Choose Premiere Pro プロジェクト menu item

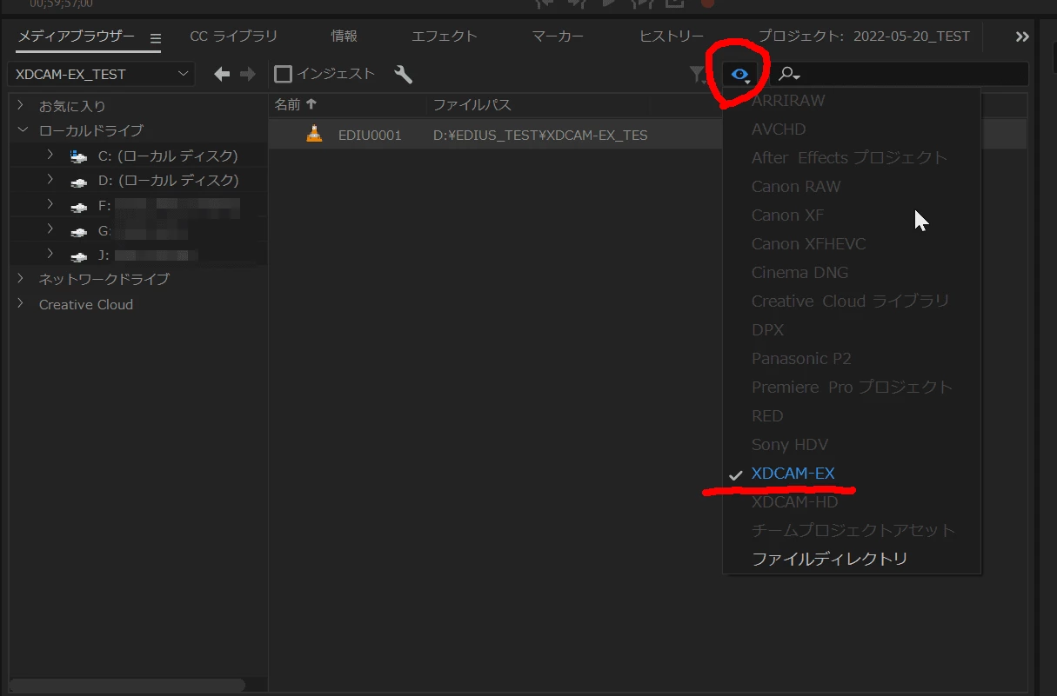(x=852, y=388)
